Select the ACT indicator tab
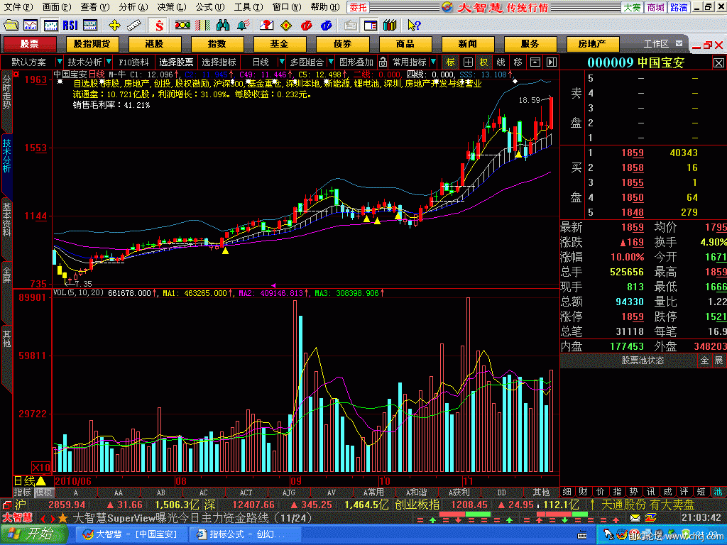The image size is (727, 545). pyautogui.click(x=246, y=492)
